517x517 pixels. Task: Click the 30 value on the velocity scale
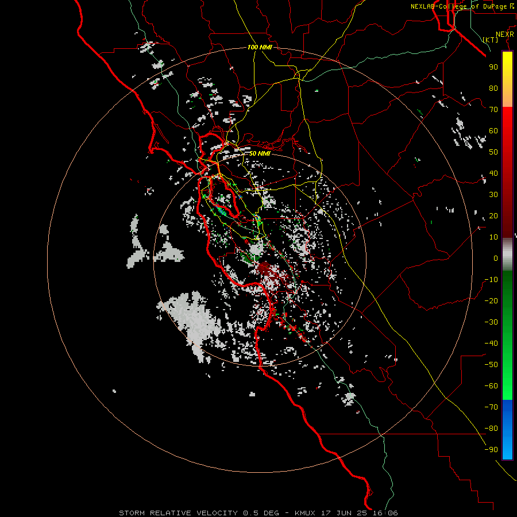click(x=493, y=195)
